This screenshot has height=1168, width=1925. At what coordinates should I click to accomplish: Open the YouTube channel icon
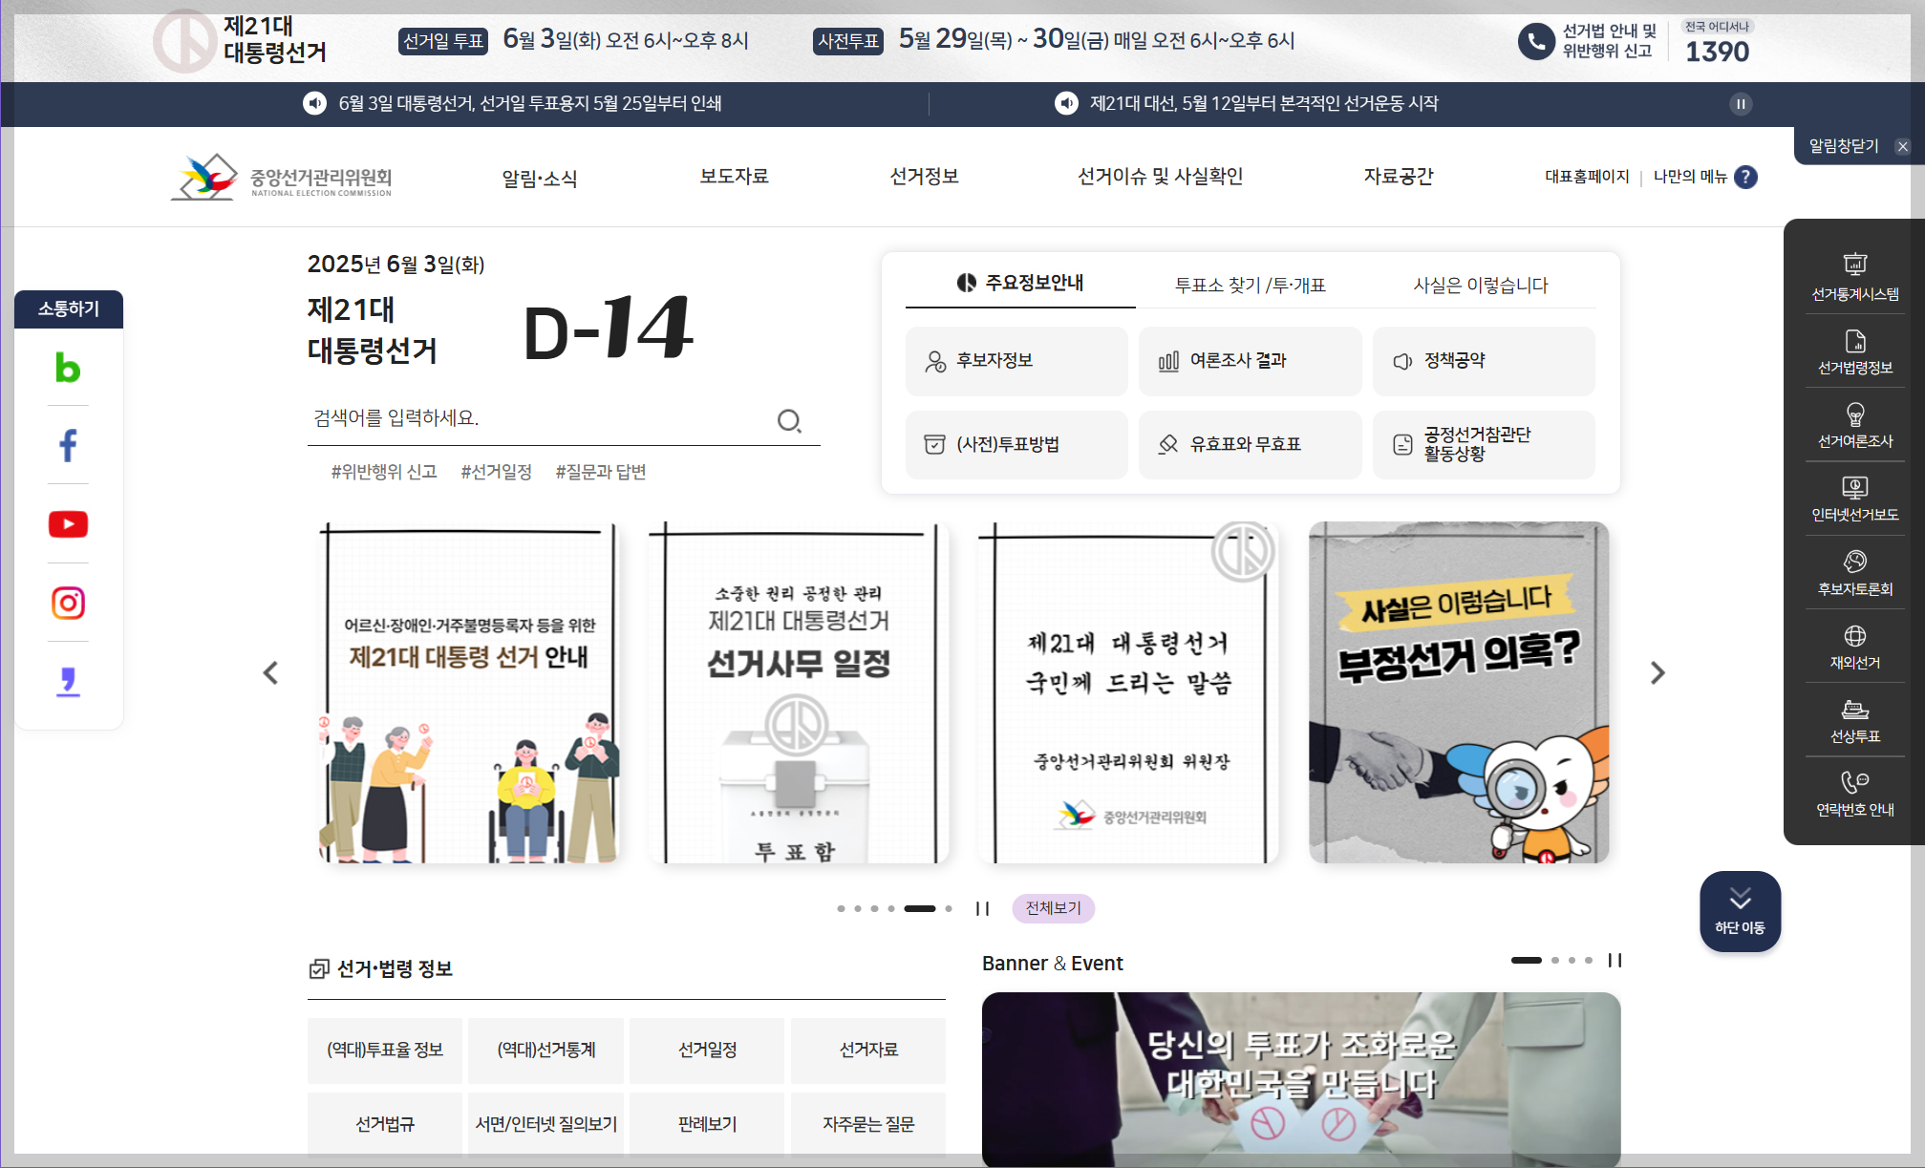click(67, 523)
